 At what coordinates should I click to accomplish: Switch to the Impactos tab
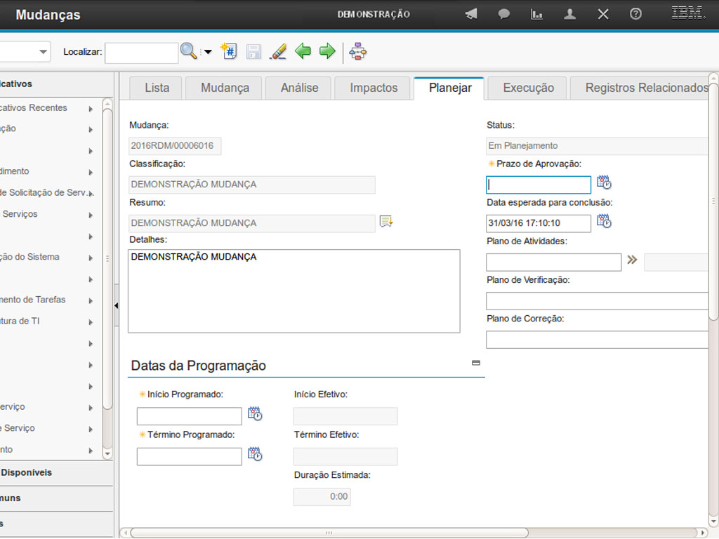pyautogui.click(x=374, y=88)
